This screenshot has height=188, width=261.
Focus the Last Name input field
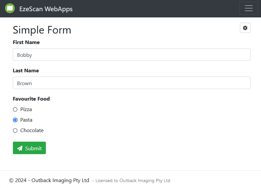coord(131,83)
